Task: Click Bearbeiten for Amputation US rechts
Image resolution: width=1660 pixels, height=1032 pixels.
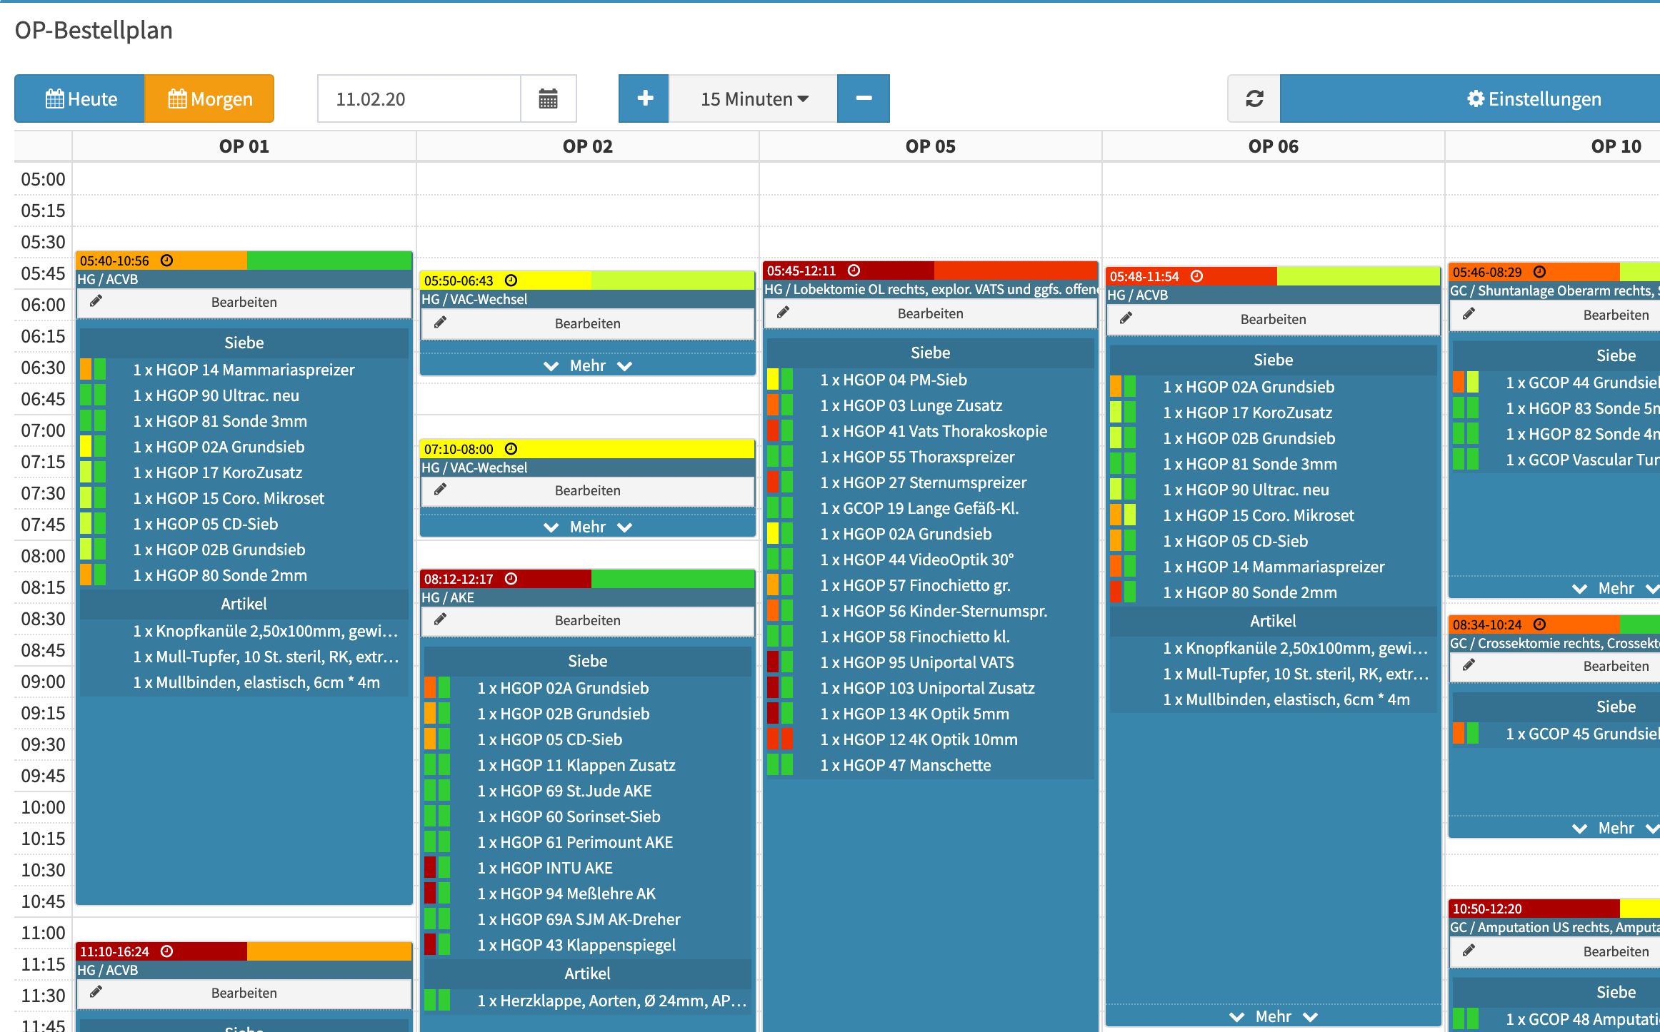Action: [1556, 951]
